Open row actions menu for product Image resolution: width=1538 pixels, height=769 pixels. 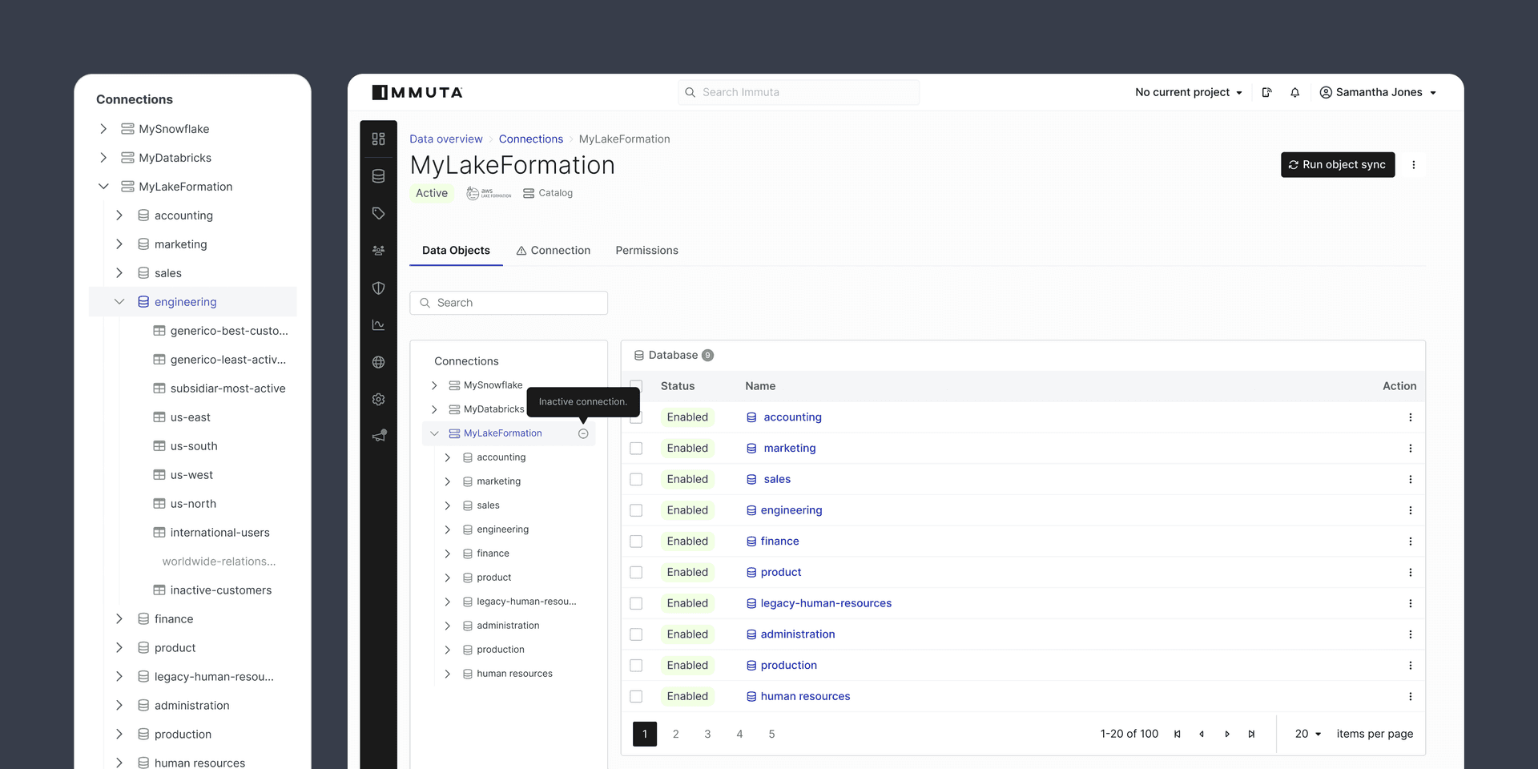tap(1411, 573)
